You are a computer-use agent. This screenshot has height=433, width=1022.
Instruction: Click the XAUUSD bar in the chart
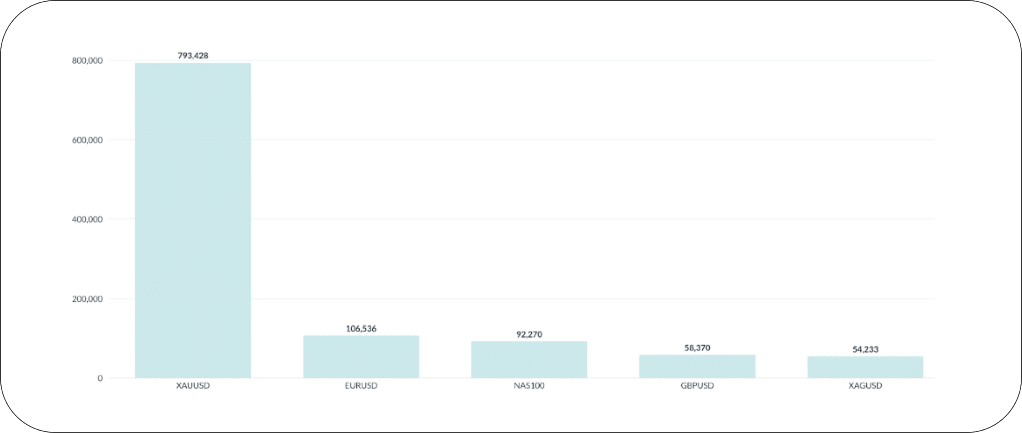(x=193, y=220)
